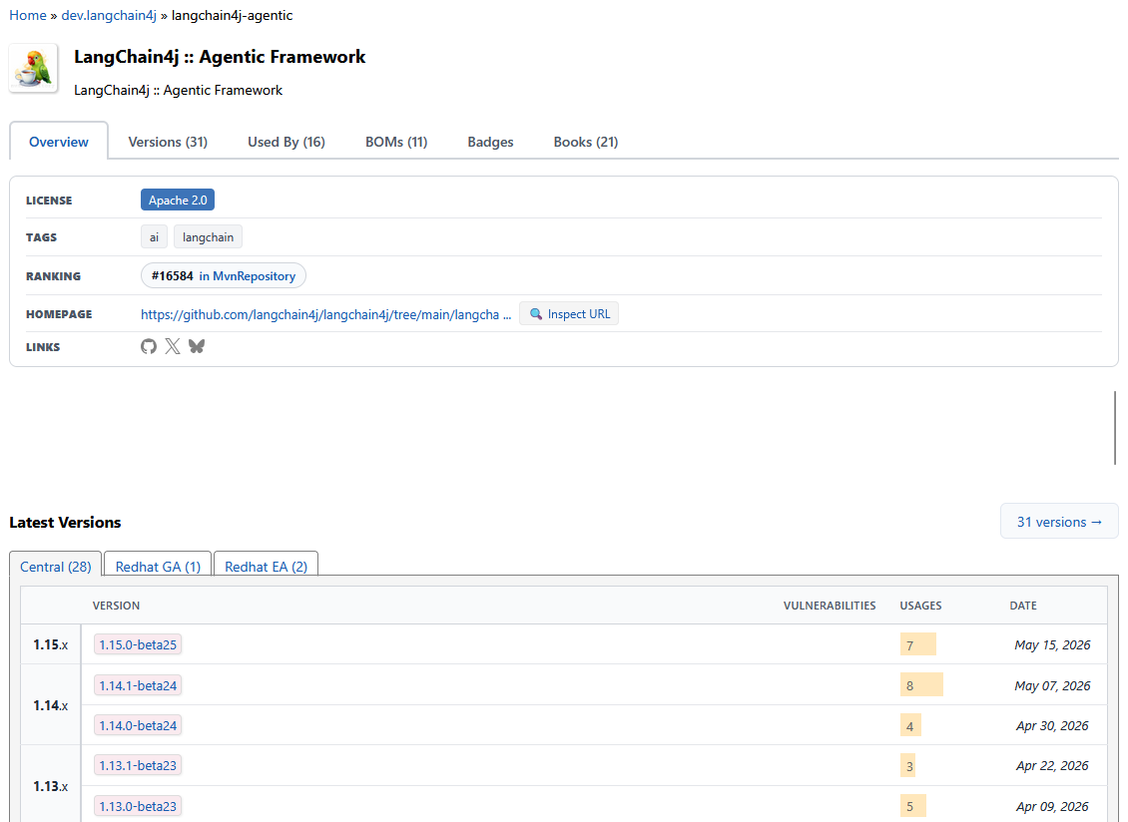Open the Used By (16) tab
The width and height of the screenshot is (1128, 822).
[286, 142]
